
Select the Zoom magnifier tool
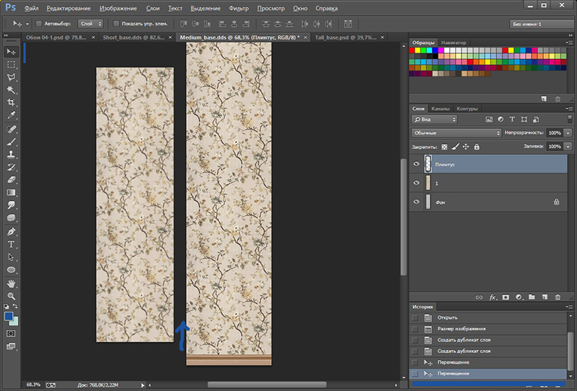pyautogui.click(x=12, y=295)
